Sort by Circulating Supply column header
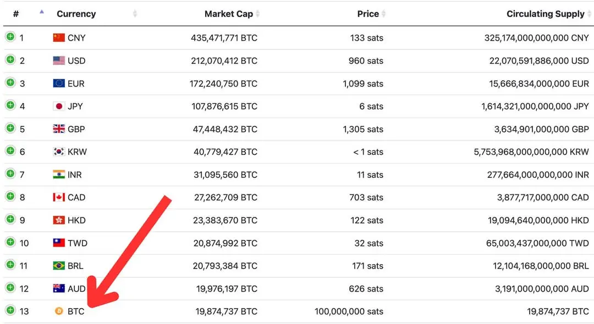Image resolution: width=594 pixels, height=324 pixels. point(545,14)
